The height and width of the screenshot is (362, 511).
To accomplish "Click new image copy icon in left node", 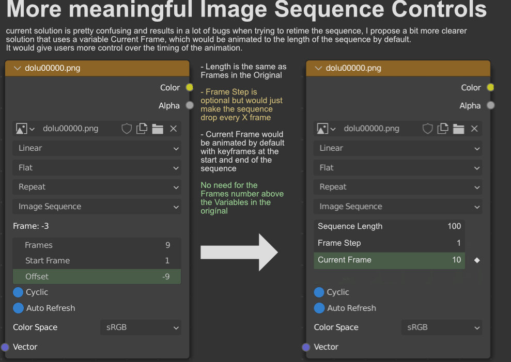I will pyautogui.click(x=142, y=129).
